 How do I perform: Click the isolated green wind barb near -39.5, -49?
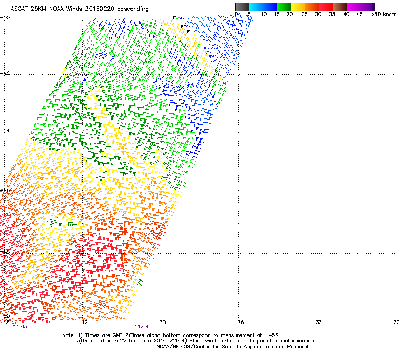coord(140,282)
